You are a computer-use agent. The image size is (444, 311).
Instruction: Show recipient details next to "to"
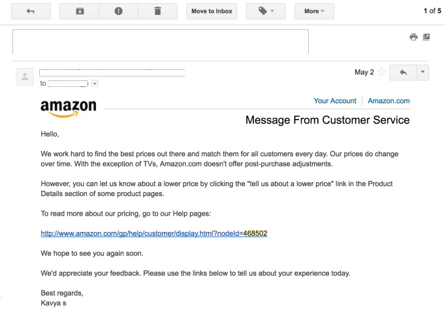(x=95, y=84)
